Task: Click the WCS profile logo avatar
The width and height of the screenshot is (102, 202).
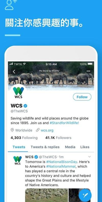Action: click(18, 93)
